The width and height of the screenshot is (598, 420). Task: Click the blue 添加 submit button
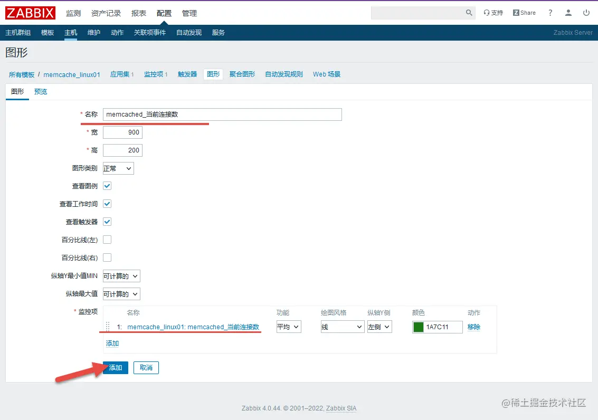coord(116,368)
